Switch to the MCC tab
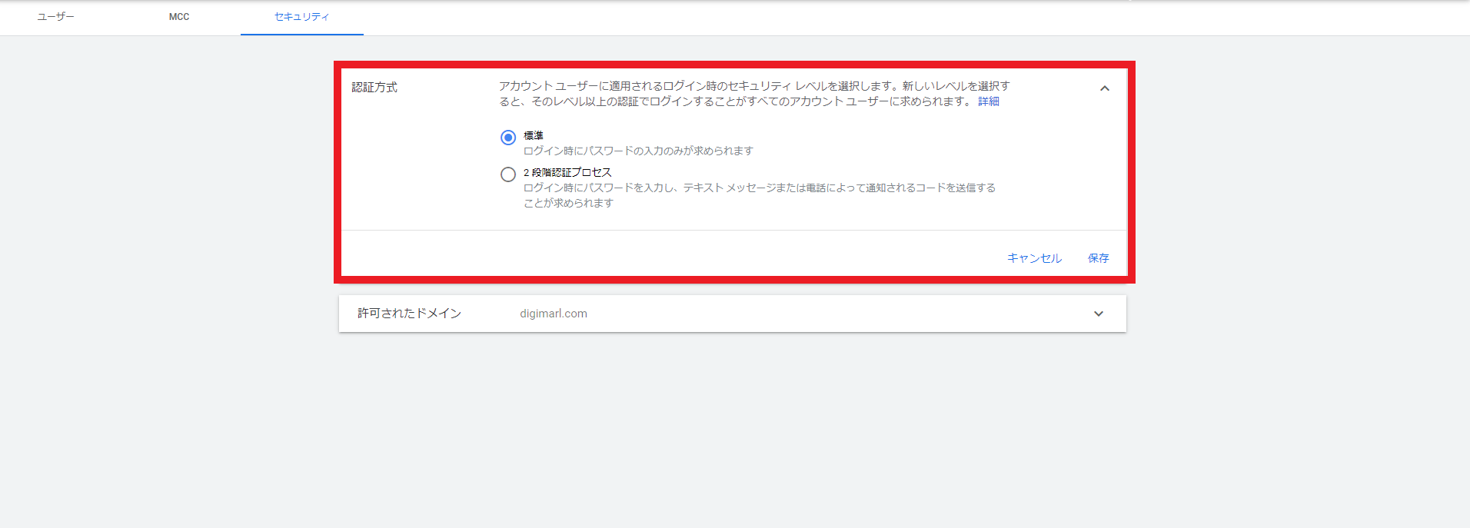The image size is (1470, 528). coord(179,17)
